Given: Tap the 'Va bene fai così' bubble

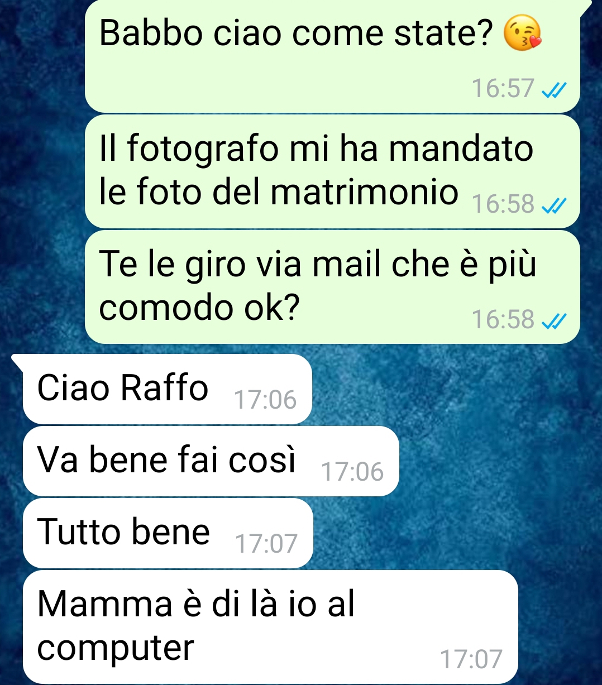Looking at the screenshot, I should coord(211,461).
